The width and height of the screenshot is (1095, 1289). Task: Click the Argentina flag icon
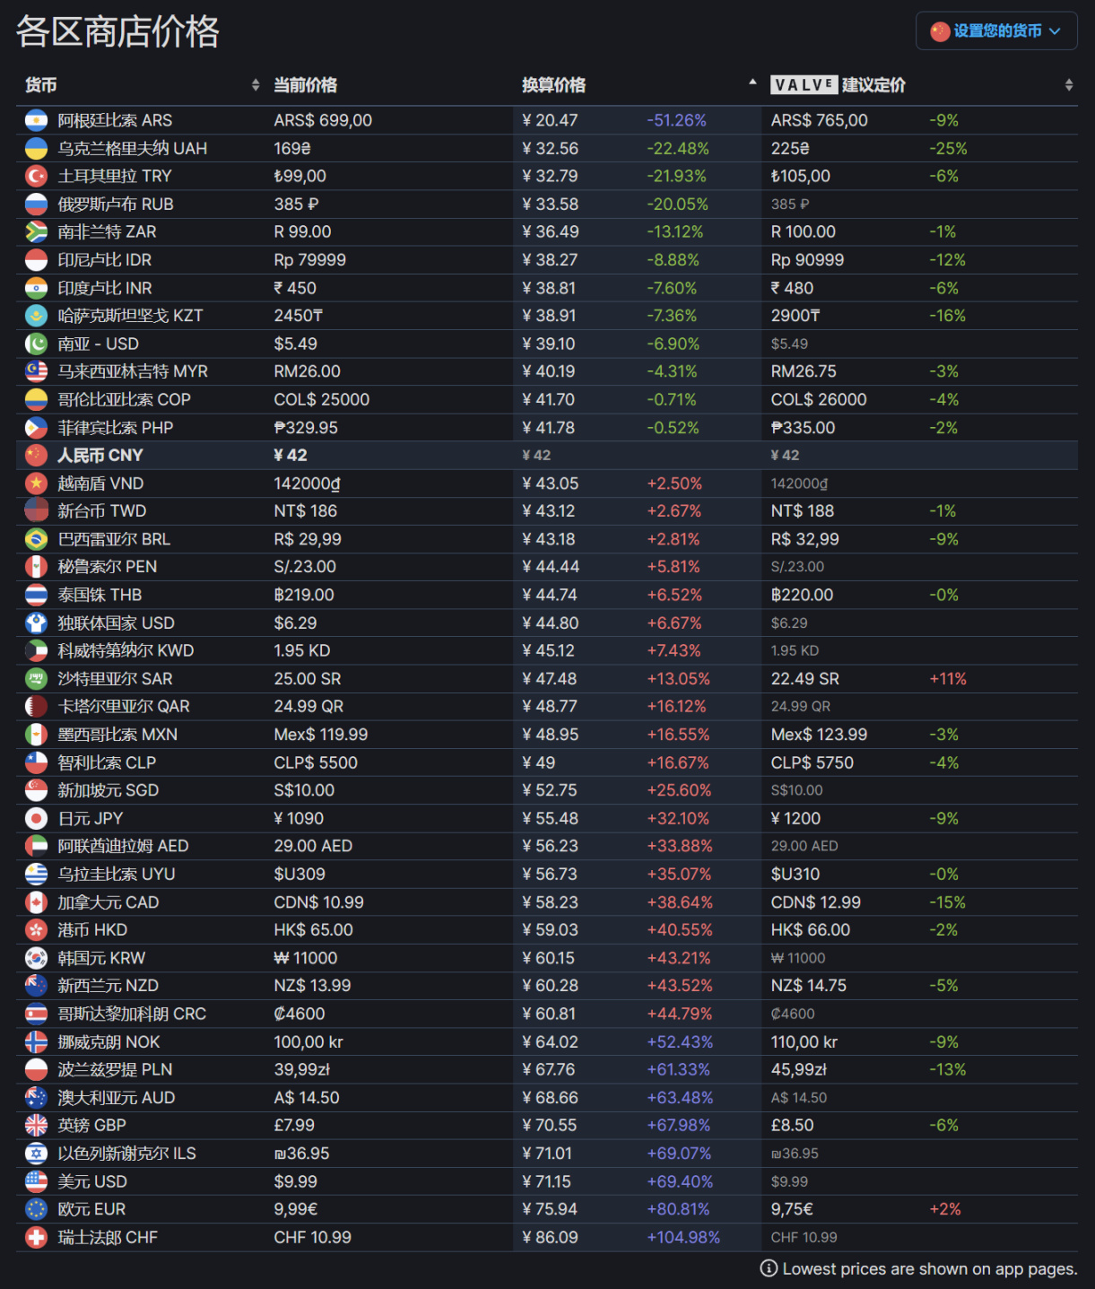click(36, 120)
